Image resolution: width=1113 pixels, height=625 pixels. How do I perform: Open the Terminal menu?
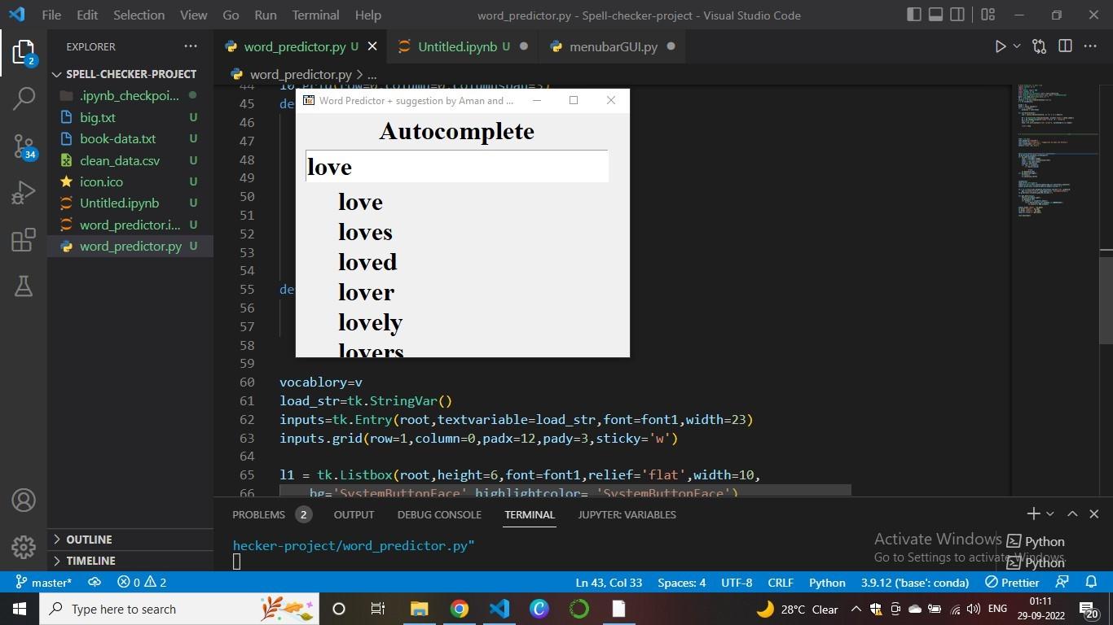coord(315,15)
